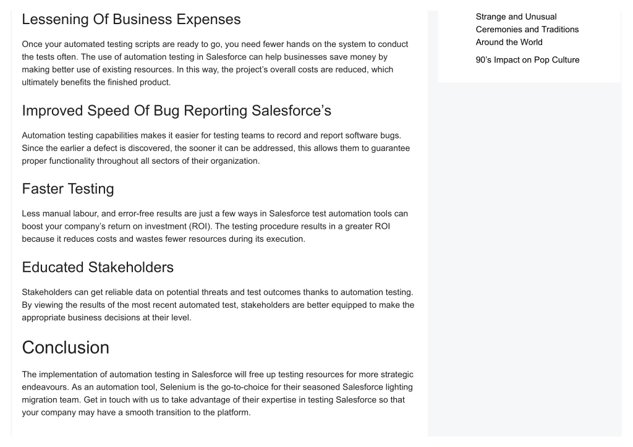Click the Improved Speed Of Bug Reporting heading
633x447 pixels.
click(x=176, y=111)
